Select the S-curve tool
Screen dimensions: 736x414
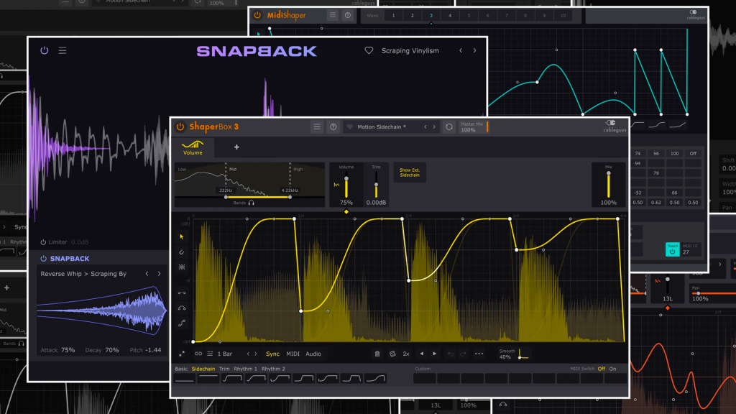[x=182, y=323]
